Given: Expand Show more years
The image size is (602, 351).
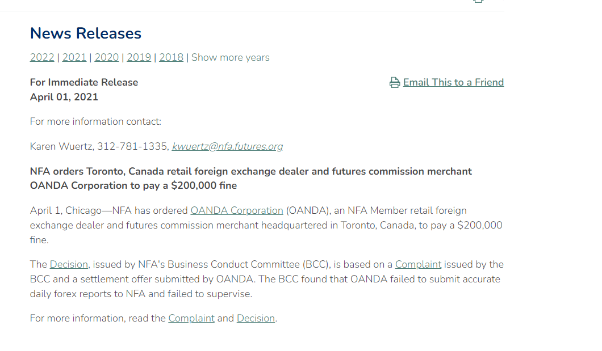Looking at the screenshot, I should [x=231, y=57].
